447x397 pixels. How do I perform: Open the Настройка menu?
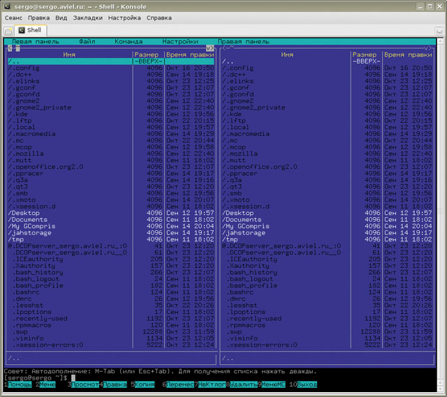[124, 18]
